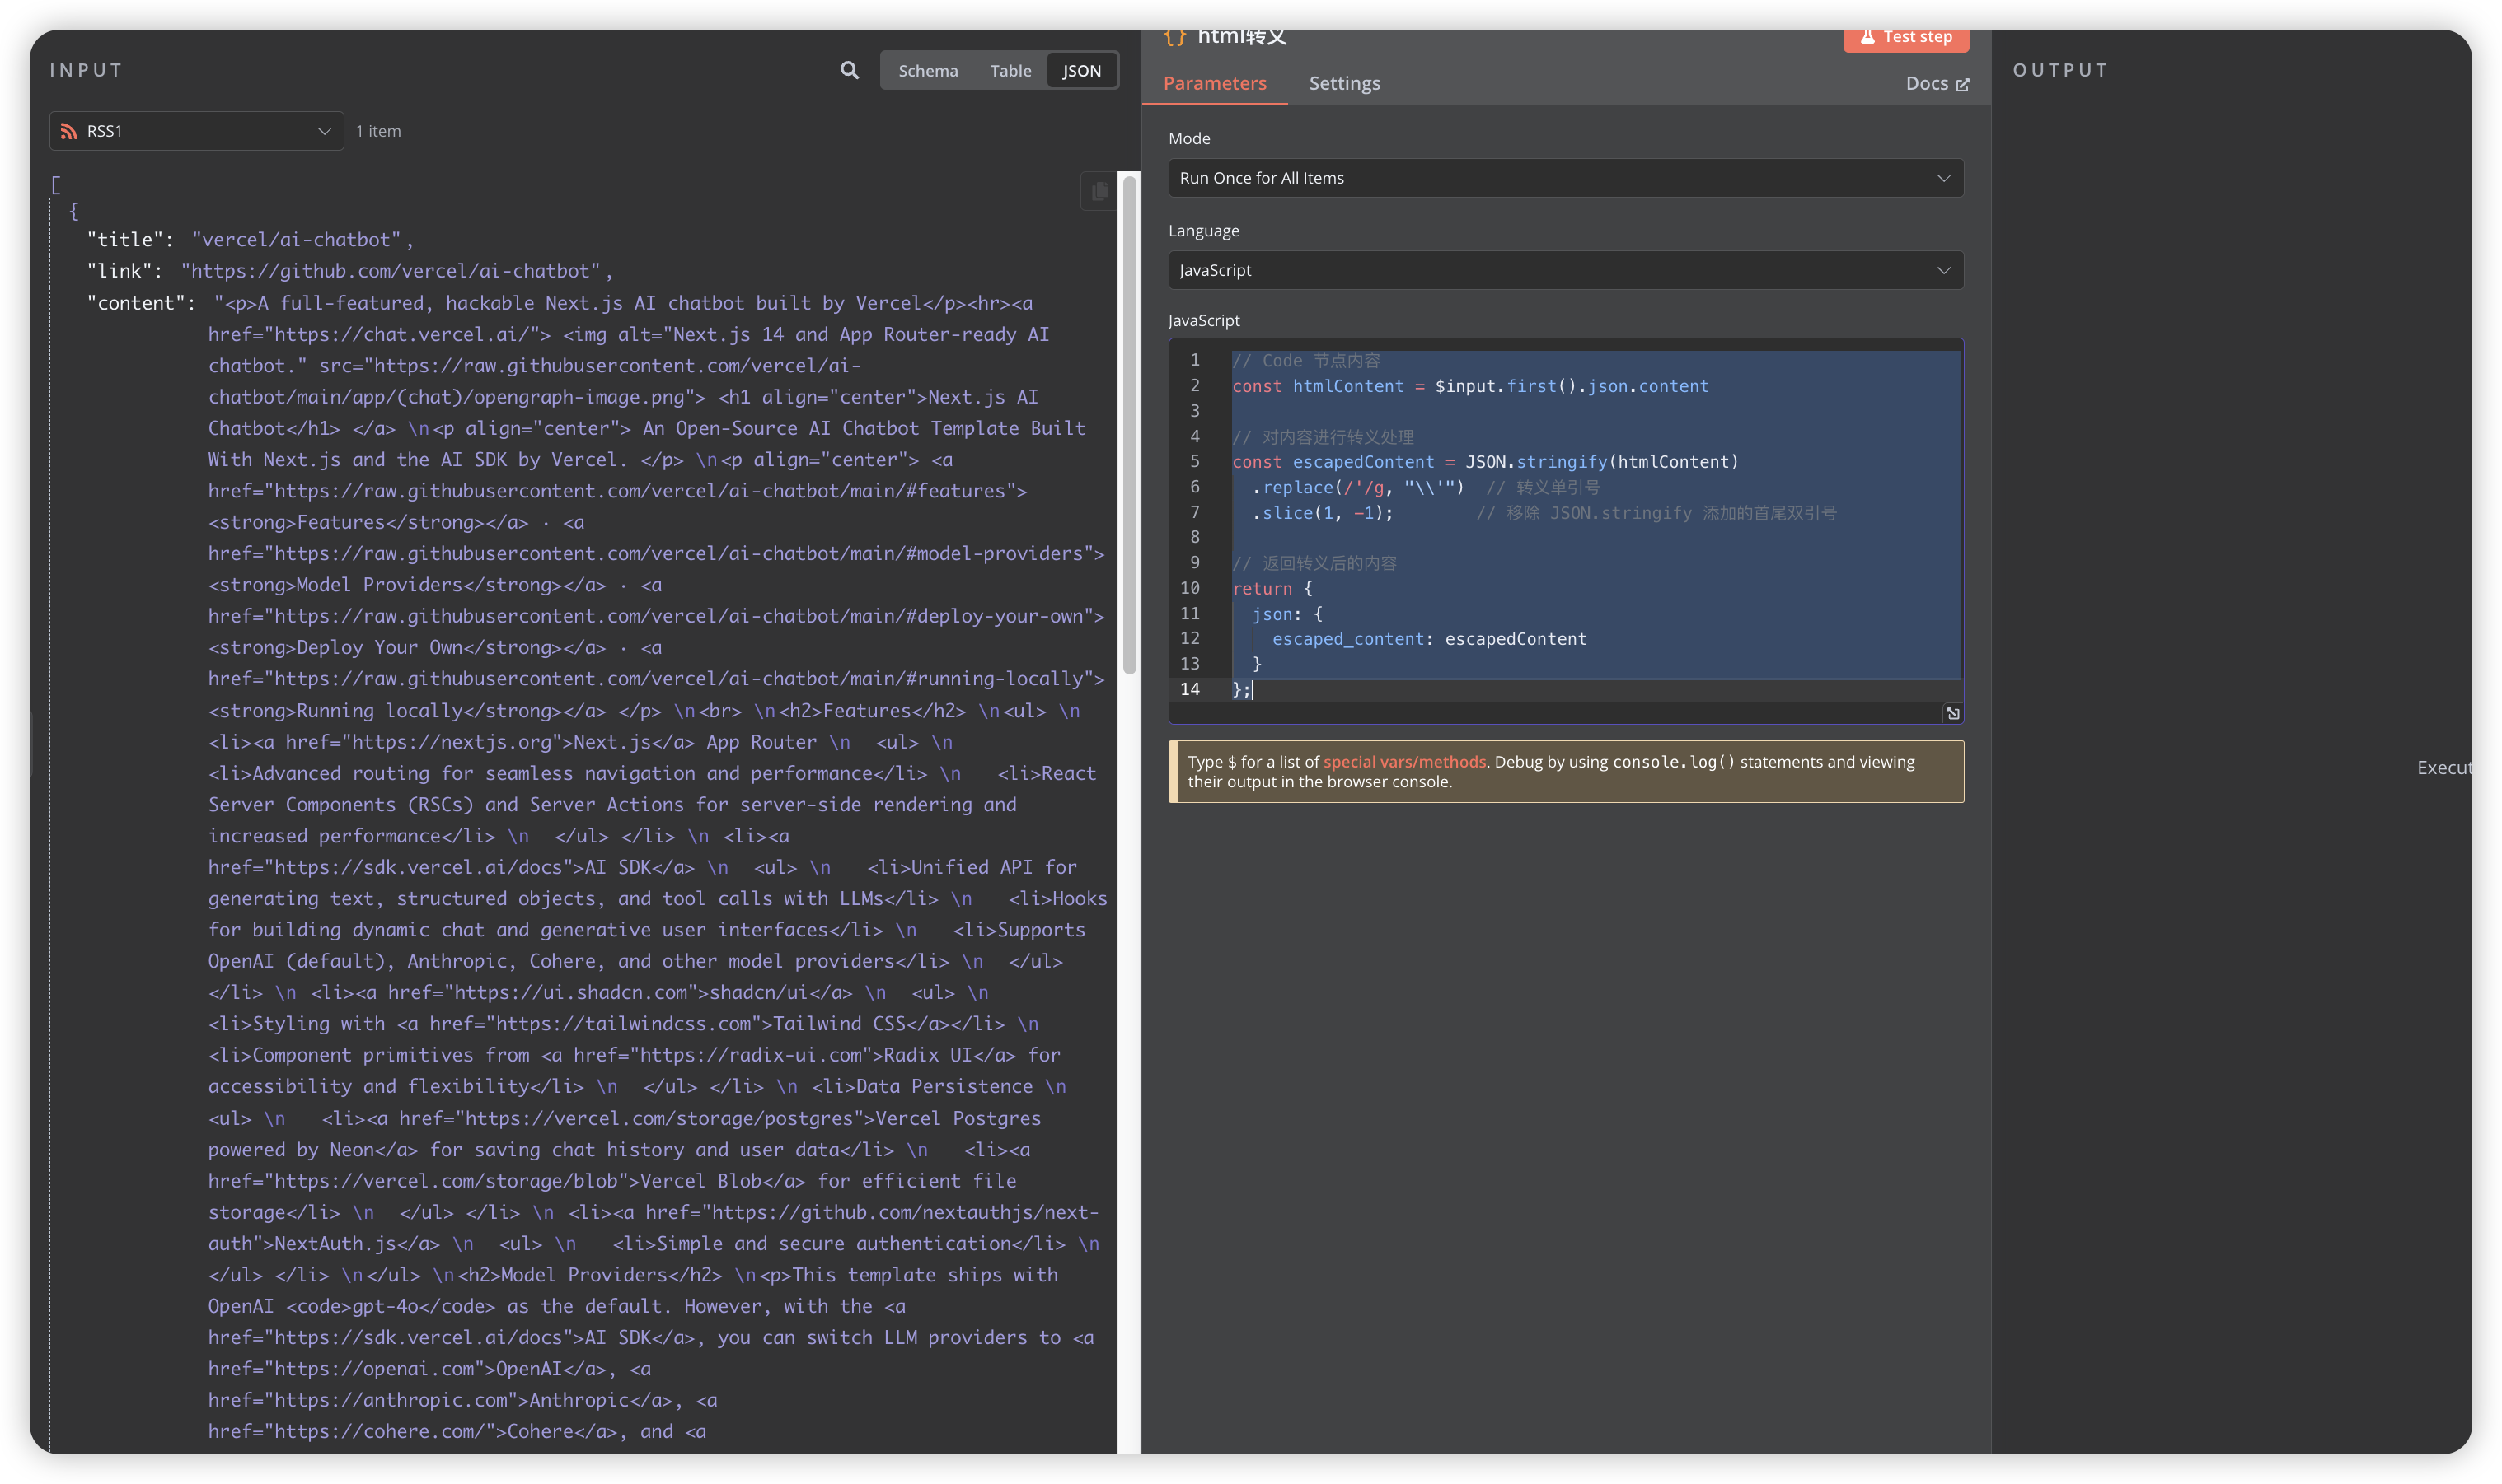Click the Input panel vertical scrollbar thumb
Viewport: 2502px width, 1484px height.
click(x=1130, y=425)
